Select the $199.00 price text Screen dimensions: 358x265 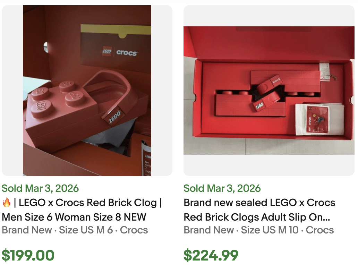28,255
